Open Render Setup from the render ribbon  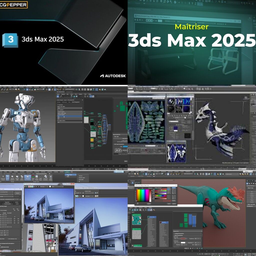coord(7,178)
